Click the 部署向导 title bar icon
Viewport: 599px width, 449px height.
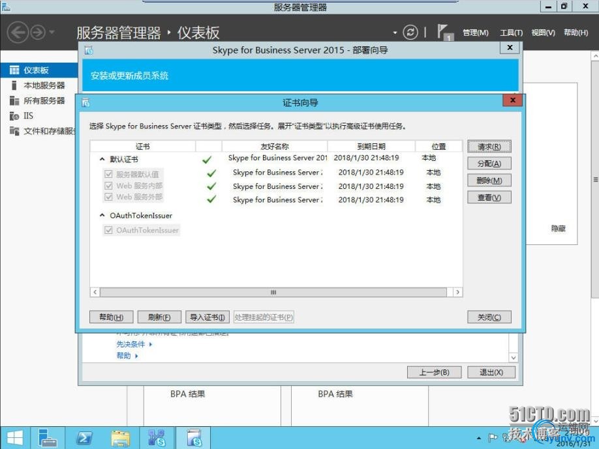[x=89, y=50]
